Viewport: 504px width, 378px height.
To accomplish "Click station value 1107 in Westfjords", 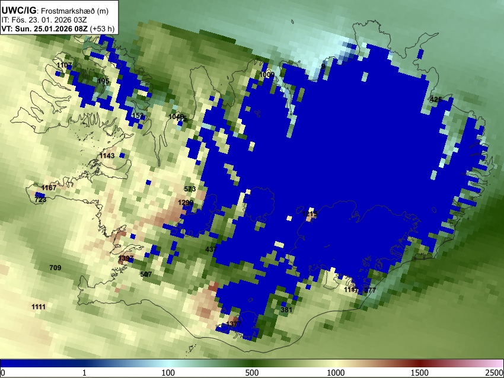I will click(x=65, y=65).
